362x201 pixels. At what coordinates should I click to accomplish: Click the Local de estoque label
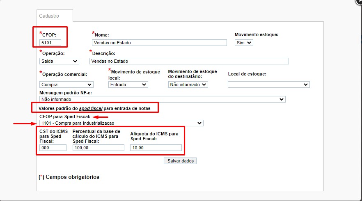(x=247, y=74)
